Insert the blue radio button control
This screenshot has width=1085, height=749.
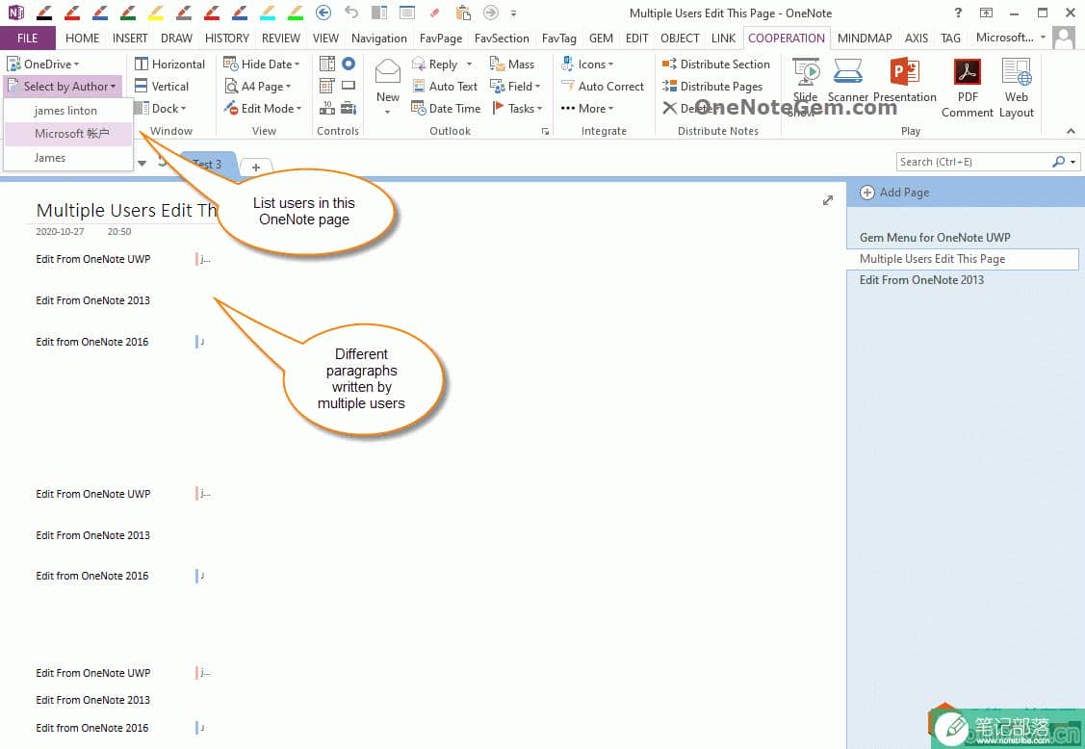[349, 64]
